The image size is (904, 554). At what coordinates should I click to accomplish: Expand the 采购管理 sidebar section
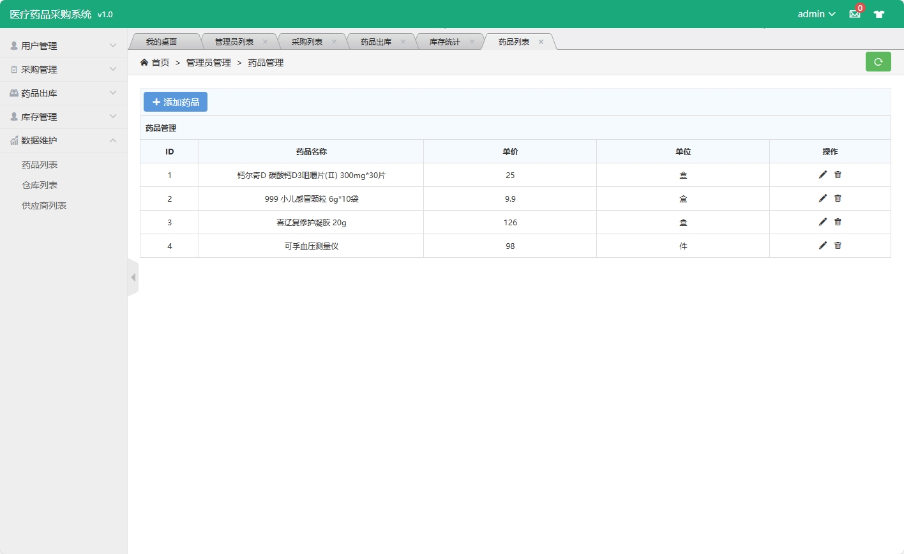(x=63, y=70)
